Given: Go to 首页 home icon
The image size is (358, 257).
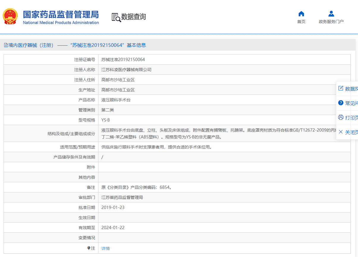Looking at the screenshot, I should 301,14.
